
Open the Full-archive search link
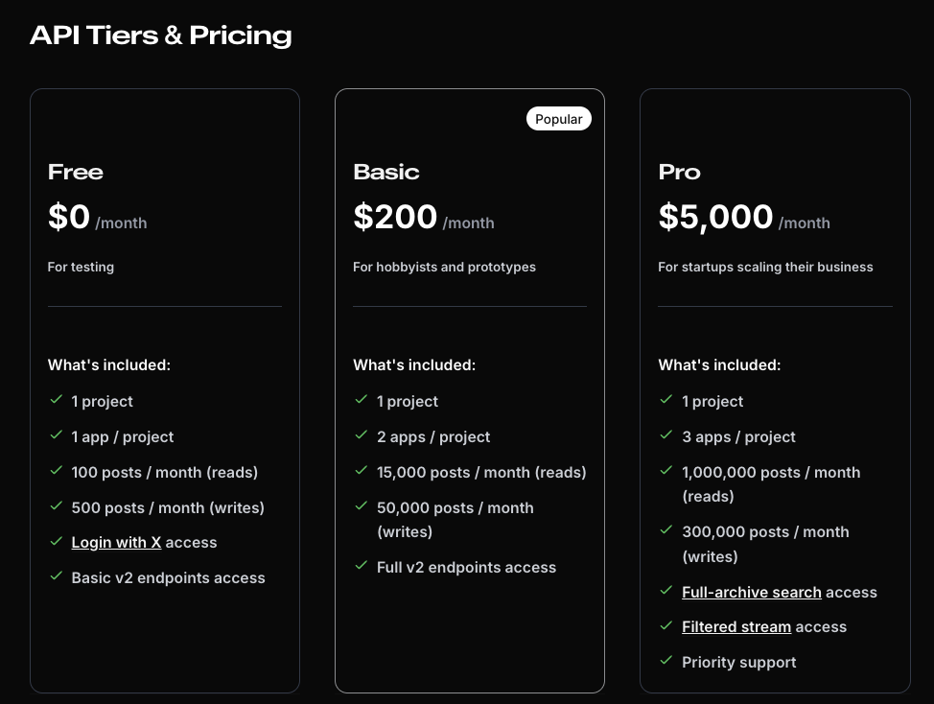[751, 593]
